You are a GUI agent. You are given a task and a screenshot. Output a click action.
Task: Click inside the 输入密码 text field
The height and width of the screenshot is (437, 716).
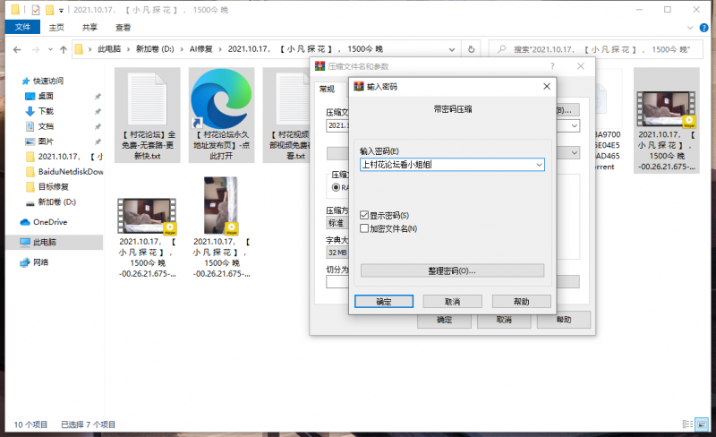click(x=443, y=165)
